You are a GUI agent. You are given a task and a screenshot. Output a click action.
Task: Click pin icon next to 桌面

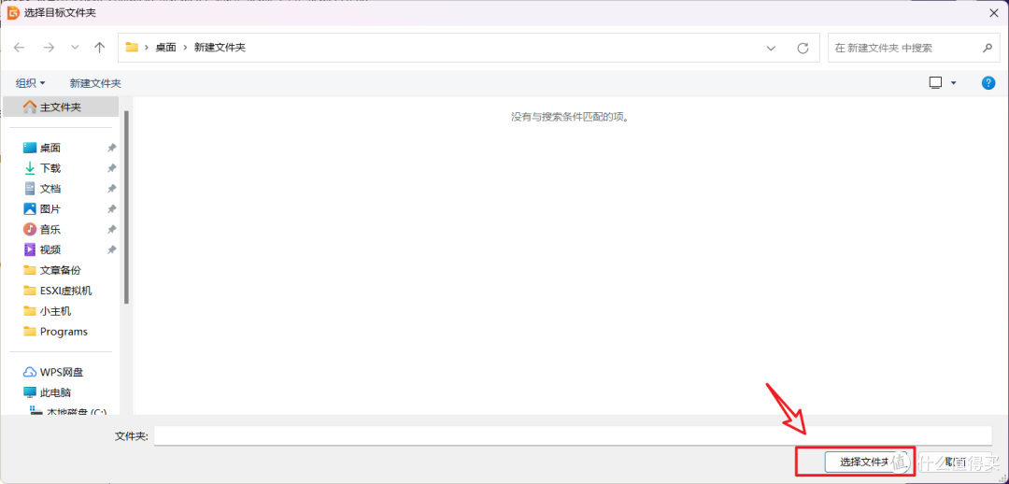coord(111,148)
